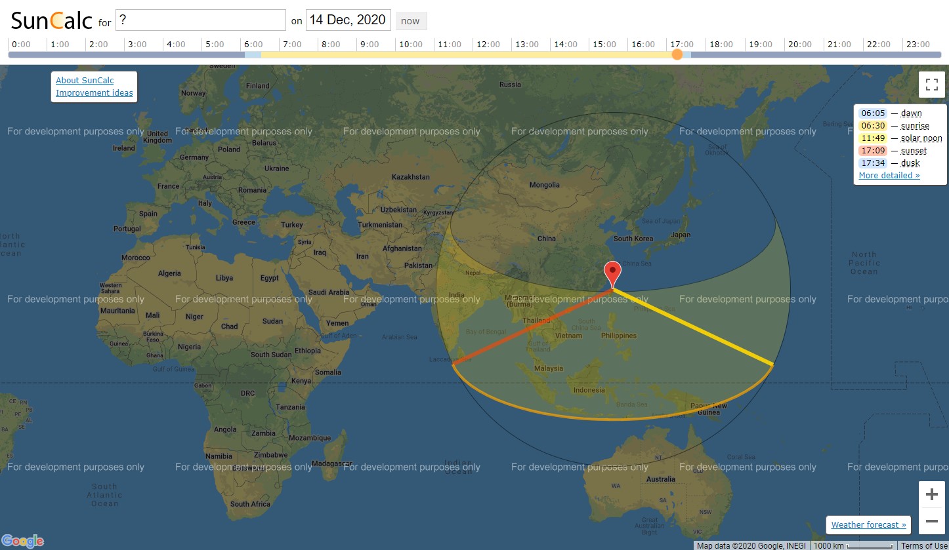Click the Algeria label on the map

[x=169, y=273]
